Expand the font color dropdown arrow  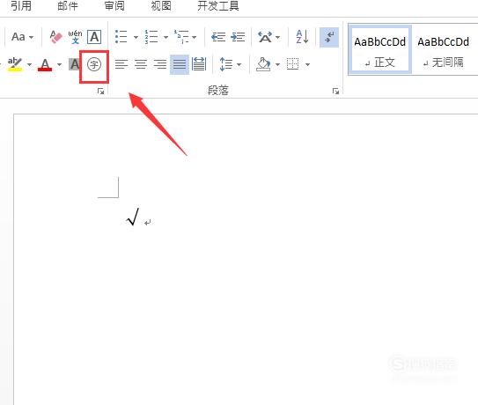[59, 64]
